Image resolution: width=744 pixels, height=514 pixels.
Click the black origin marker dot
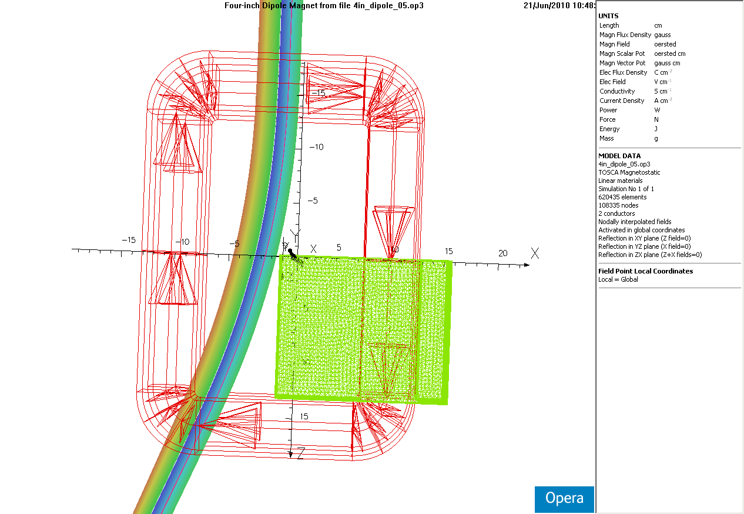tap(290, 251)
